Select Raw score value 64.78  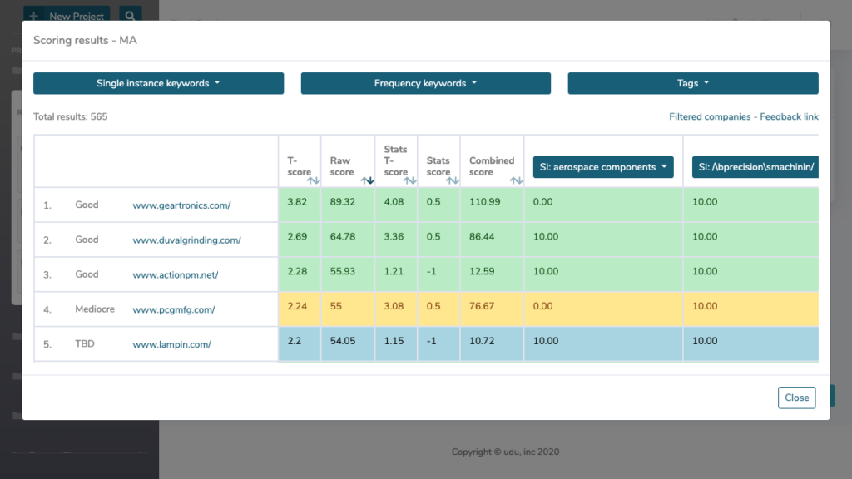point(342,237)
